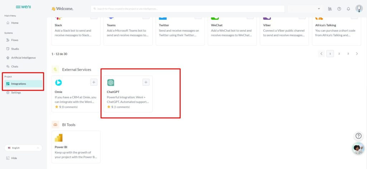Viewport: 367px width, 169px height.
Task: Click the Studio icon in sidebar
Action: tap(8, 49)
